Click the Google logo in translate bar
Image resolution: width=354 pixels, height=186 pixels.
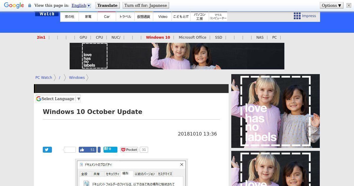[14, 5]
